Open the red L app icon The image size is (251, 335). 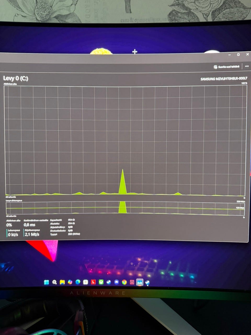(x=93, y=282)
